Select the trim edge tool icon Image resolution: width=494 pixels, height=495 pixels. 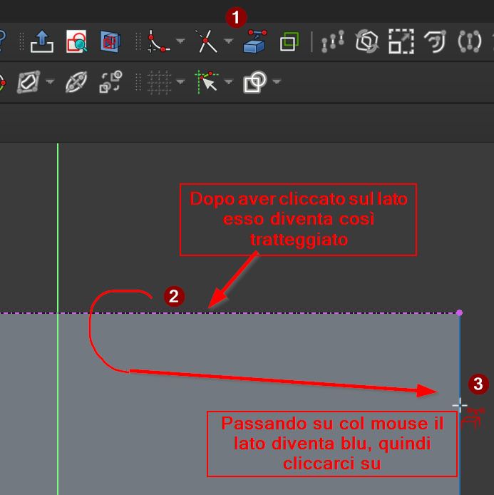207,42
